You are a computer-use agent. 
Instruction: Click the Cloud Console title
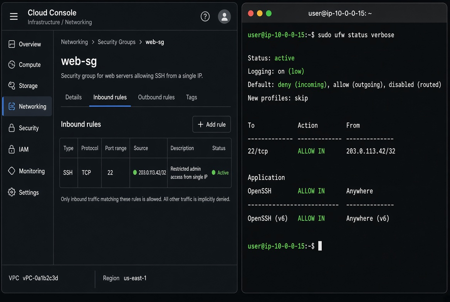pyautogui.click(x=52, y=13)
